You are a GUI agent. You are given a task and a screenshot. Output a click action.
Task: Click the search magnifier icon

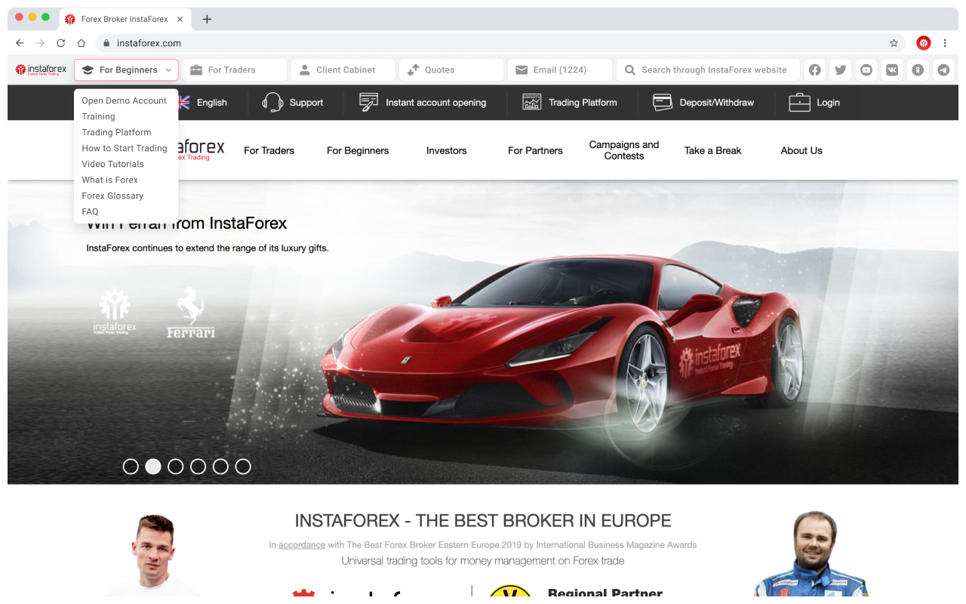click(x=629, y=70)
